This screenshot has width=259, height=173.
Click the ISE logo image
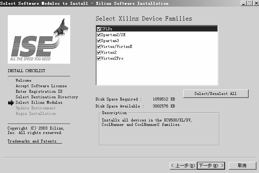click(x=39, y=39)
